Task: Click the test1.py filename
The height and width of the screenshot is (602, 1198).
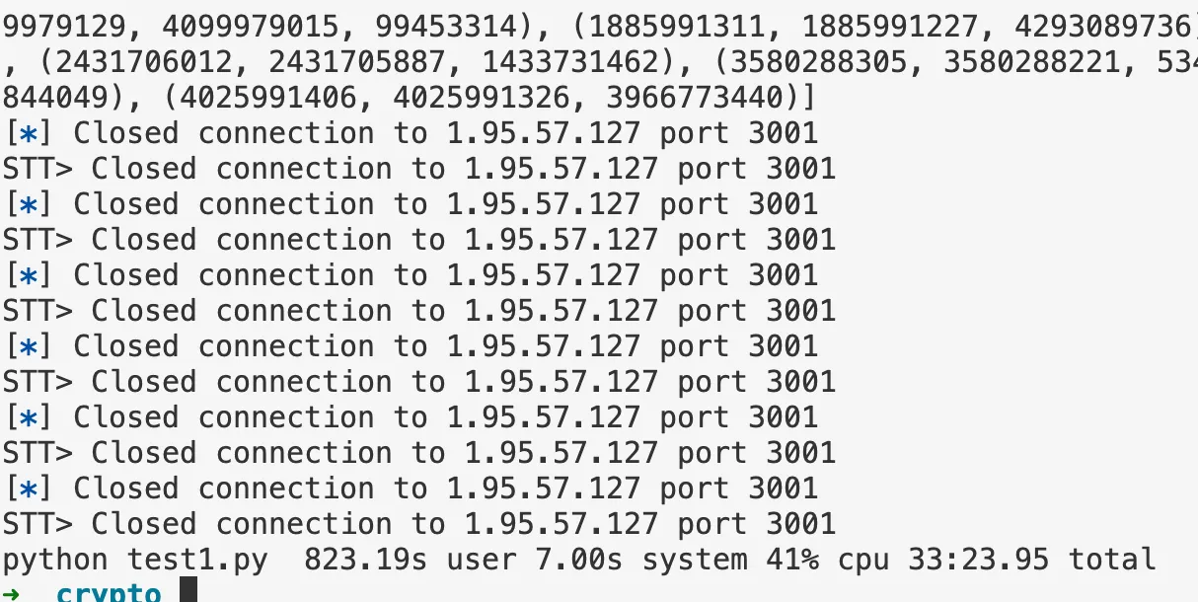Action: (197, 561)
